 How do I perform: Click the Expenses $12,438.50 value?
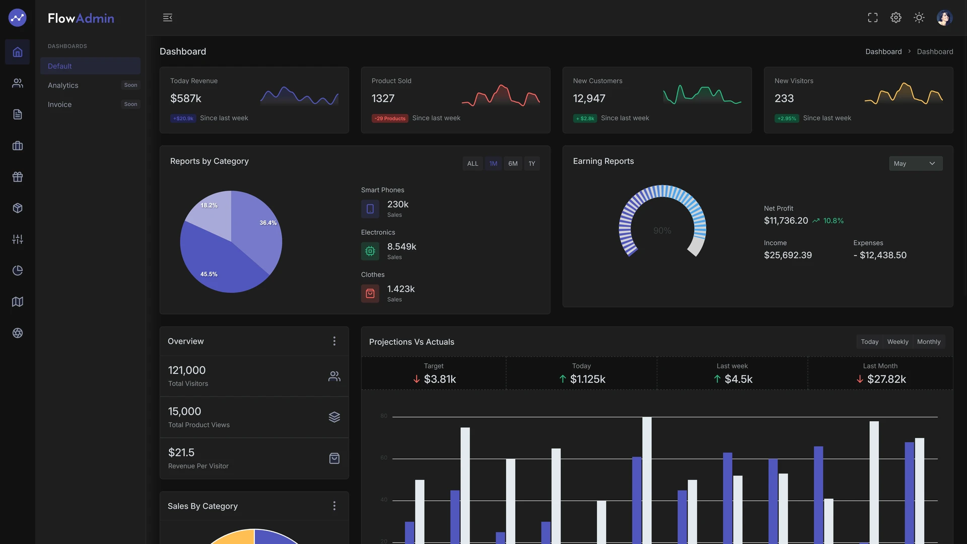click(880, 255)
